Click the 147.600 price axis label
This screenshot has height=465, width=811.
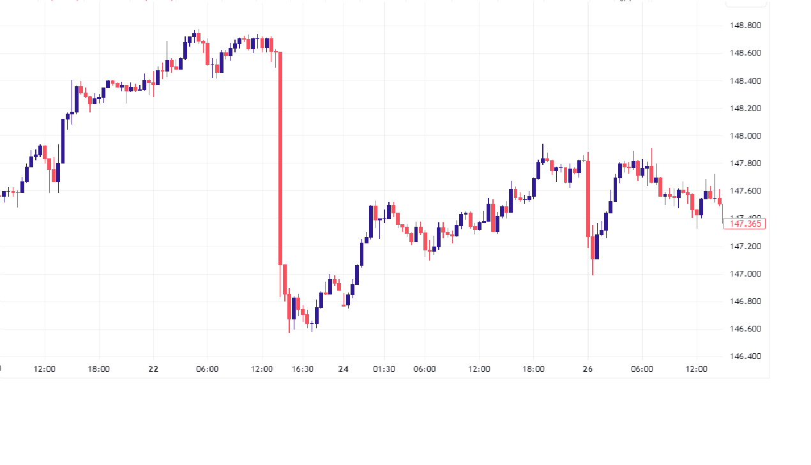tap(745, 191)
